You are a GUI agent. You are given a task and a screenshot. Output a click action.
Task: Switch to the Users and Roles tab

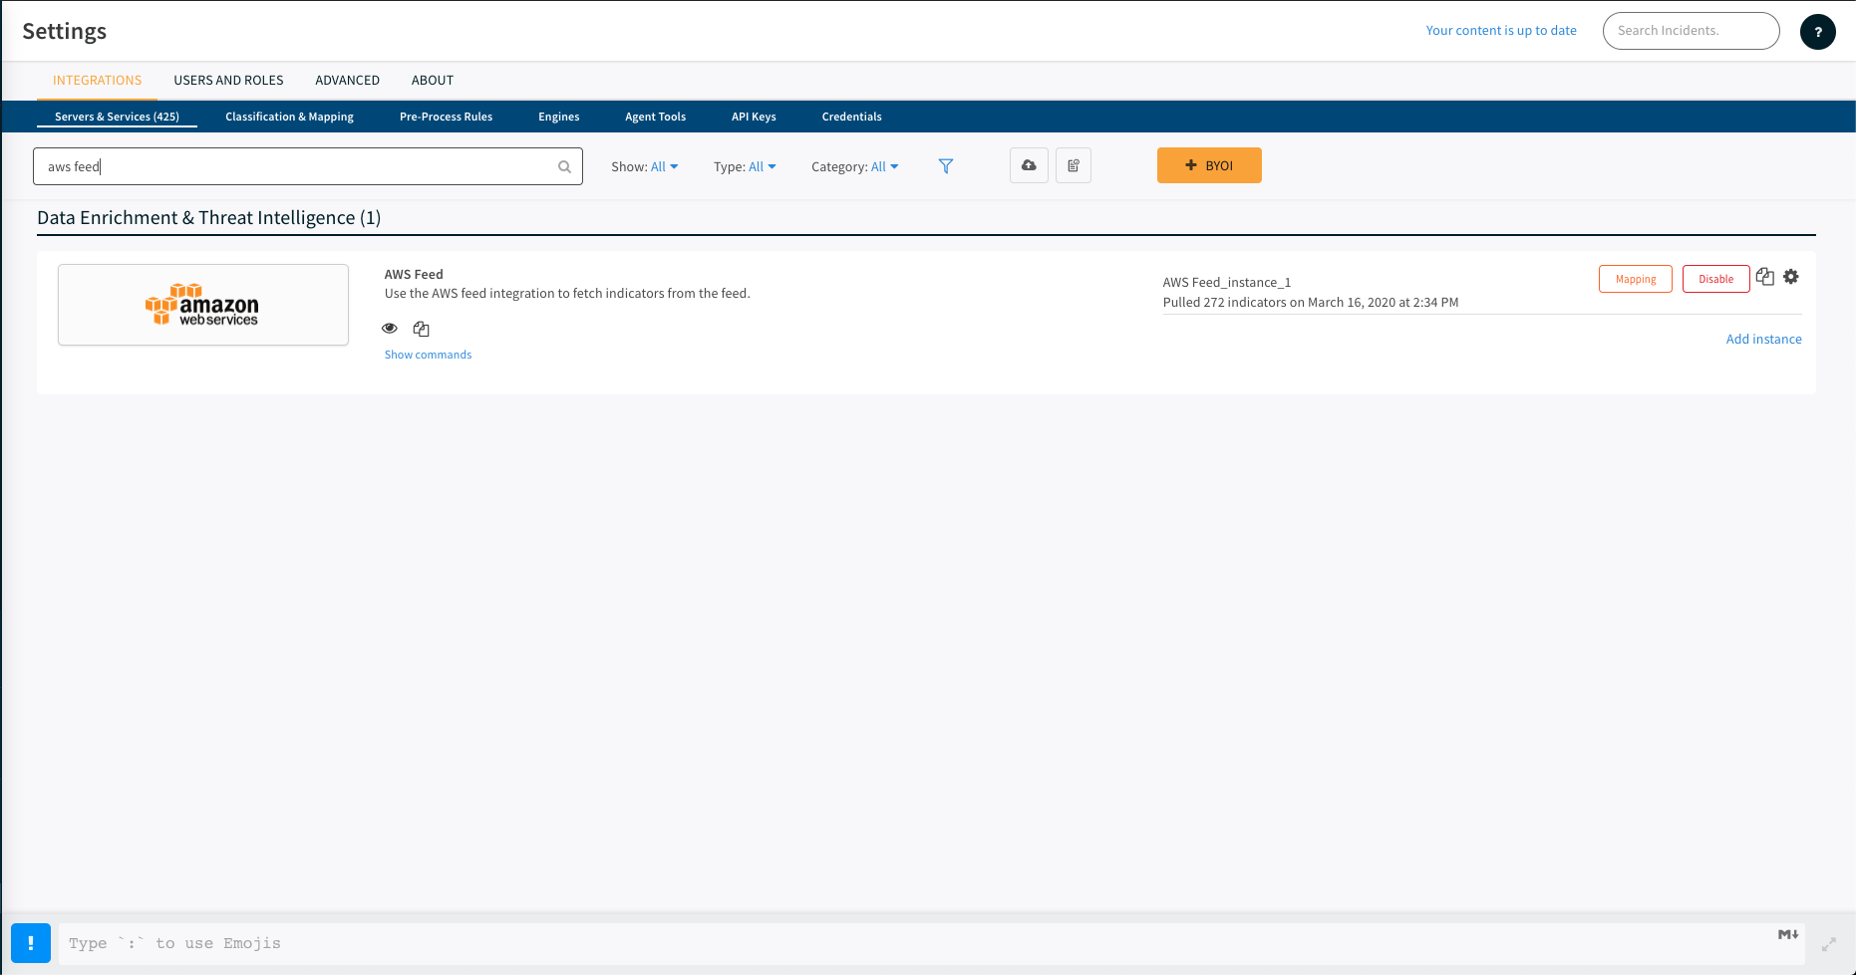click(228, 81)
